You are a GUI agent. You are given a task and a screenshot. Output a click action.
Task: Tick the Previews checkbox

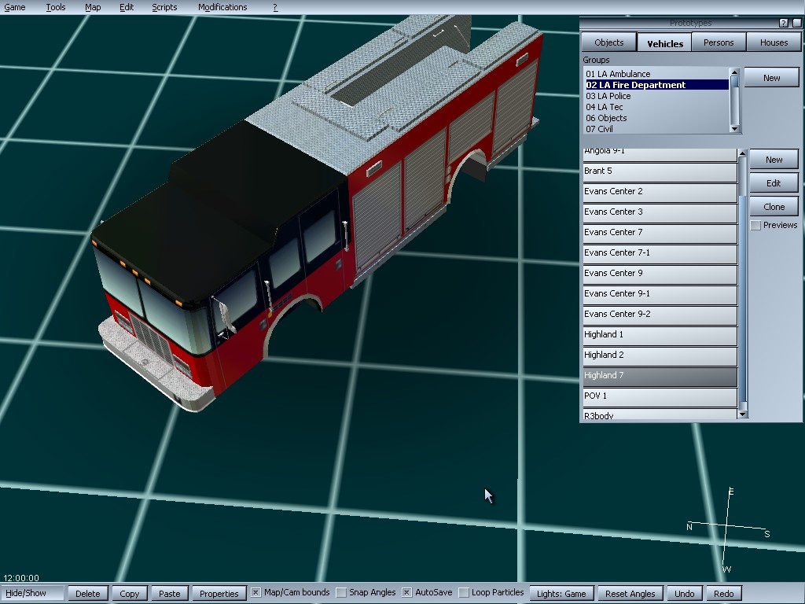click(755, 226)
